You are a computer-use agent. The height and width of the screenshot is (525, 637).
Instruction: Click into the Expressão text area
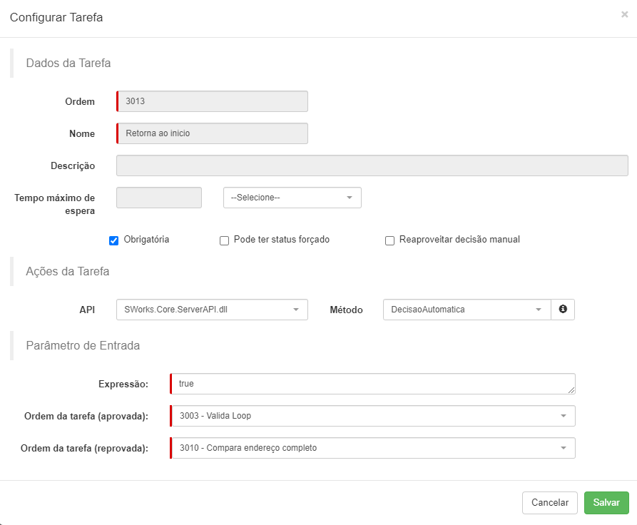pyautogui.click(x=371, y=384)
